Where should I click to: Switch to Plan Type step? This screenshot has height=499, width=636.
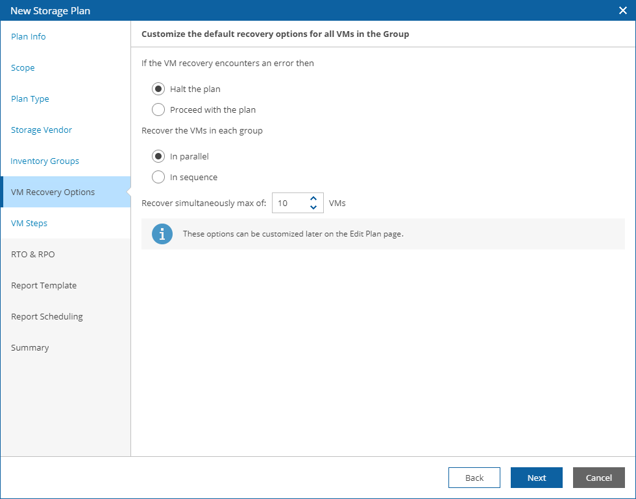30,99
